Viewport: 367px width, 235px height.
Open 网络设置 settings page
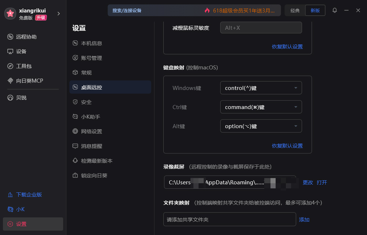tap(110, 131)
